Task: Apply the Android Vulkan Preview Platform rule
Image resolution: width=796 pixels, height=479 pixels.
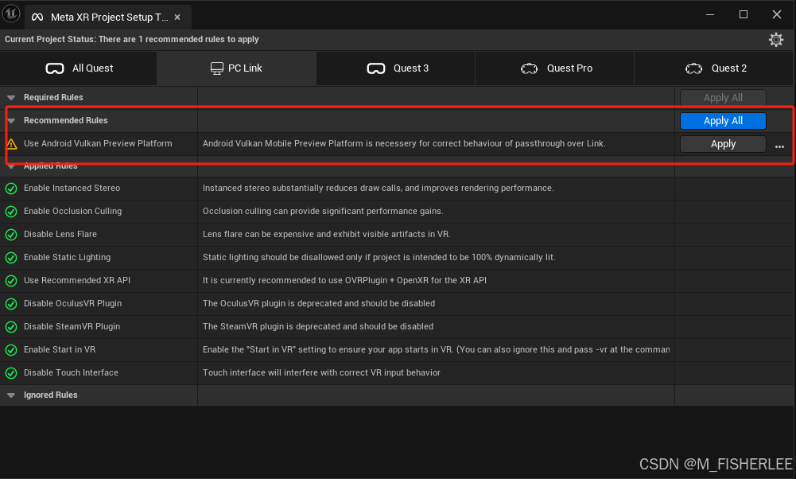Action: coord(723,144)
